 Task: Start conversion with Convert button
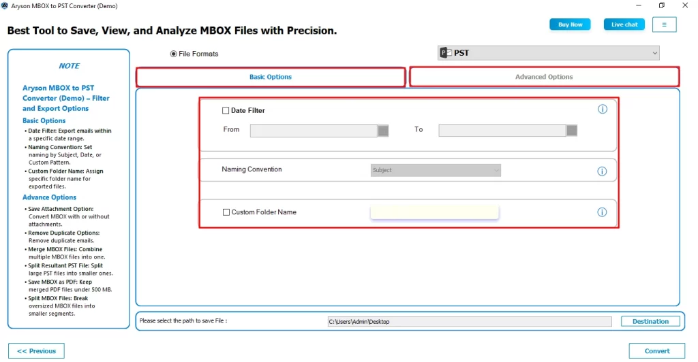pyautogui.click(x=657, y=351)
